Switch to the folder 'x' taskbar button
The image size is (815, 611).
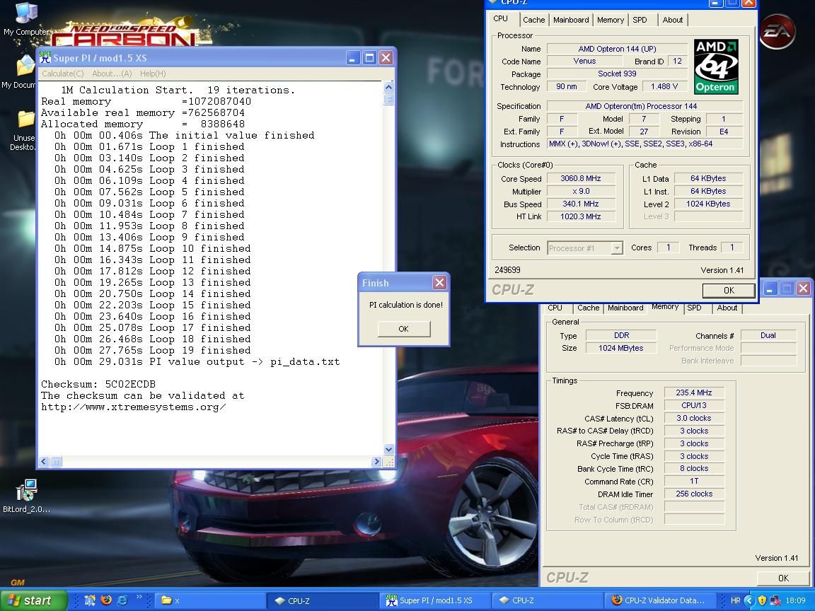(x=211, y=600)
